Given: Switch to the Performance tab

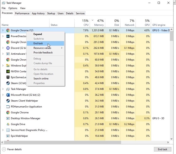Looking at the screenshot, I should 22,13.
